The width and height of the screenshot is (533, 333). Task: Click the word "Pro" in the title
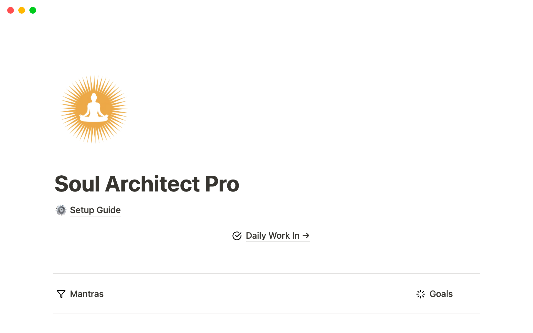[x=222, y=184]
